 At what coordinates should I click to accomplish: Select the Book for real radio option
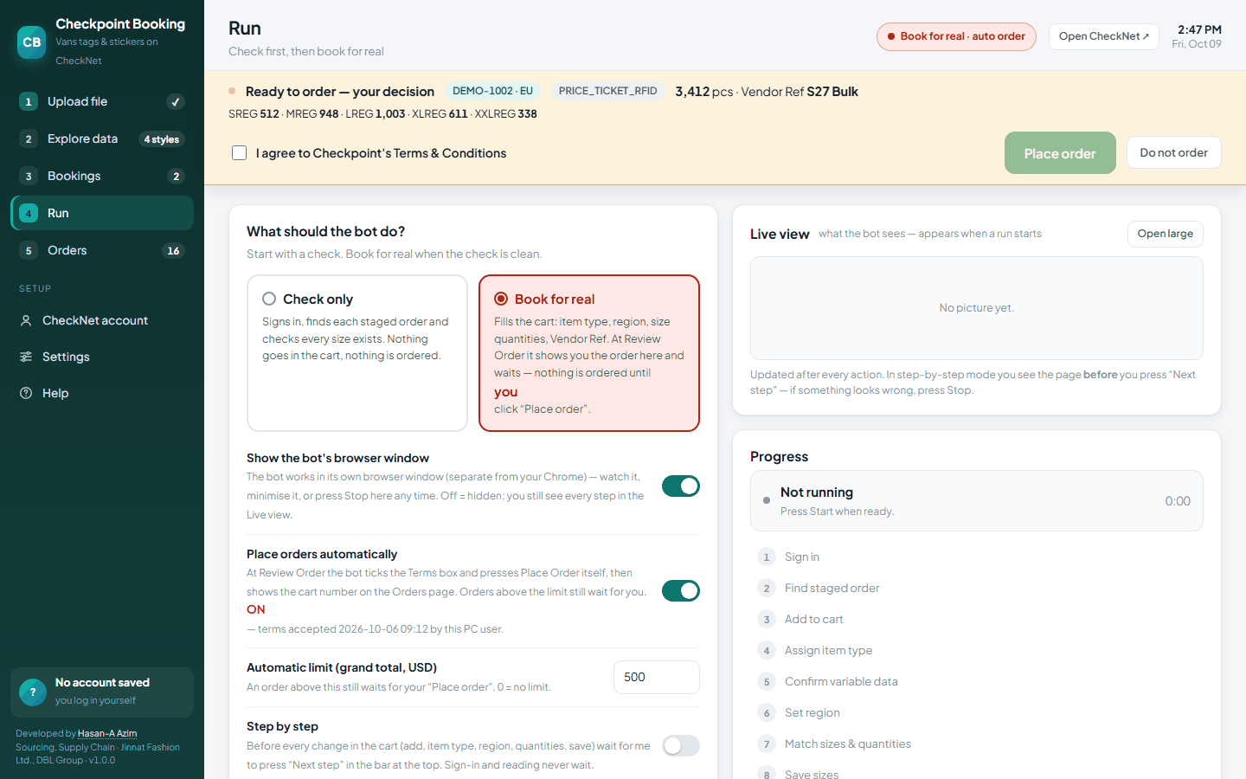(501, 299)
